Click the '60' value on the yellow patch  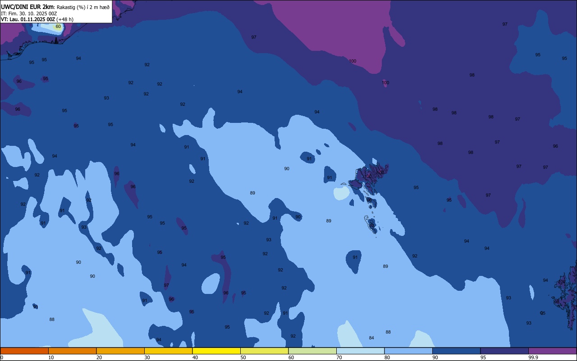point(58,27)
